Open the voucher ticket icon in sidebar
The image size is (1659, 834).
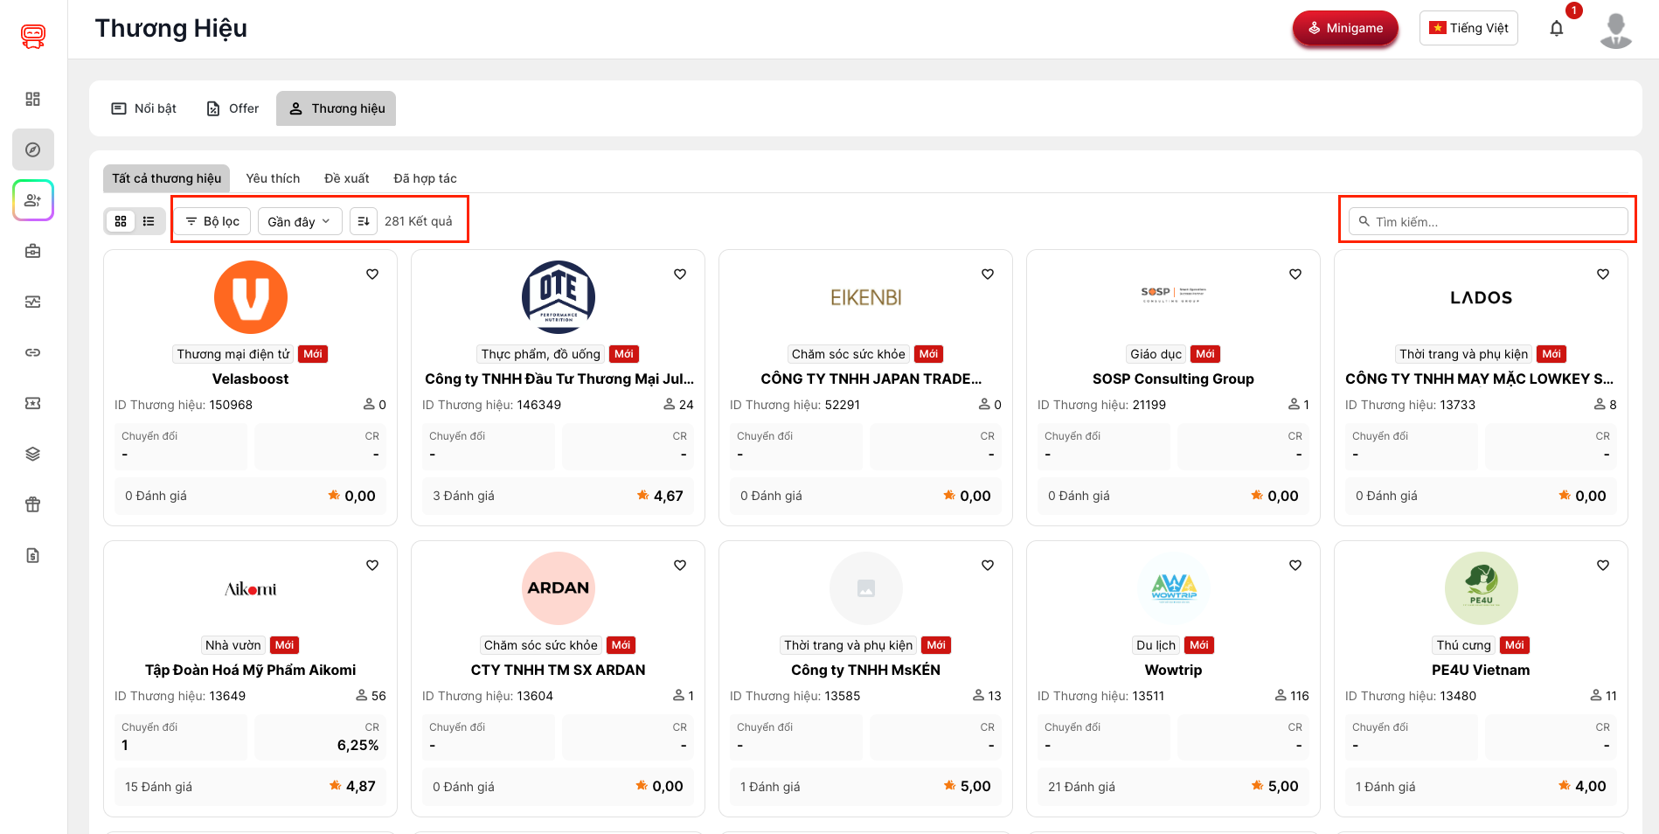(33, 403)
